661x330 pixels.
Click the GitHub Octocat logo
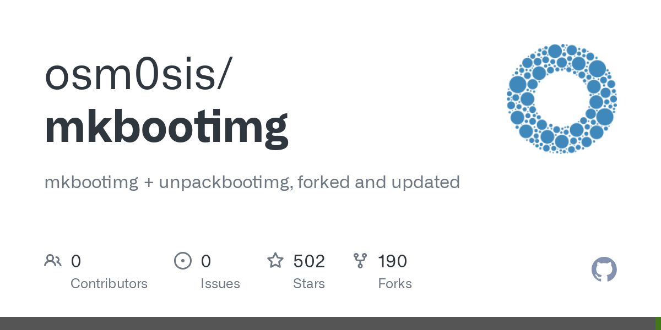[604, 269]
